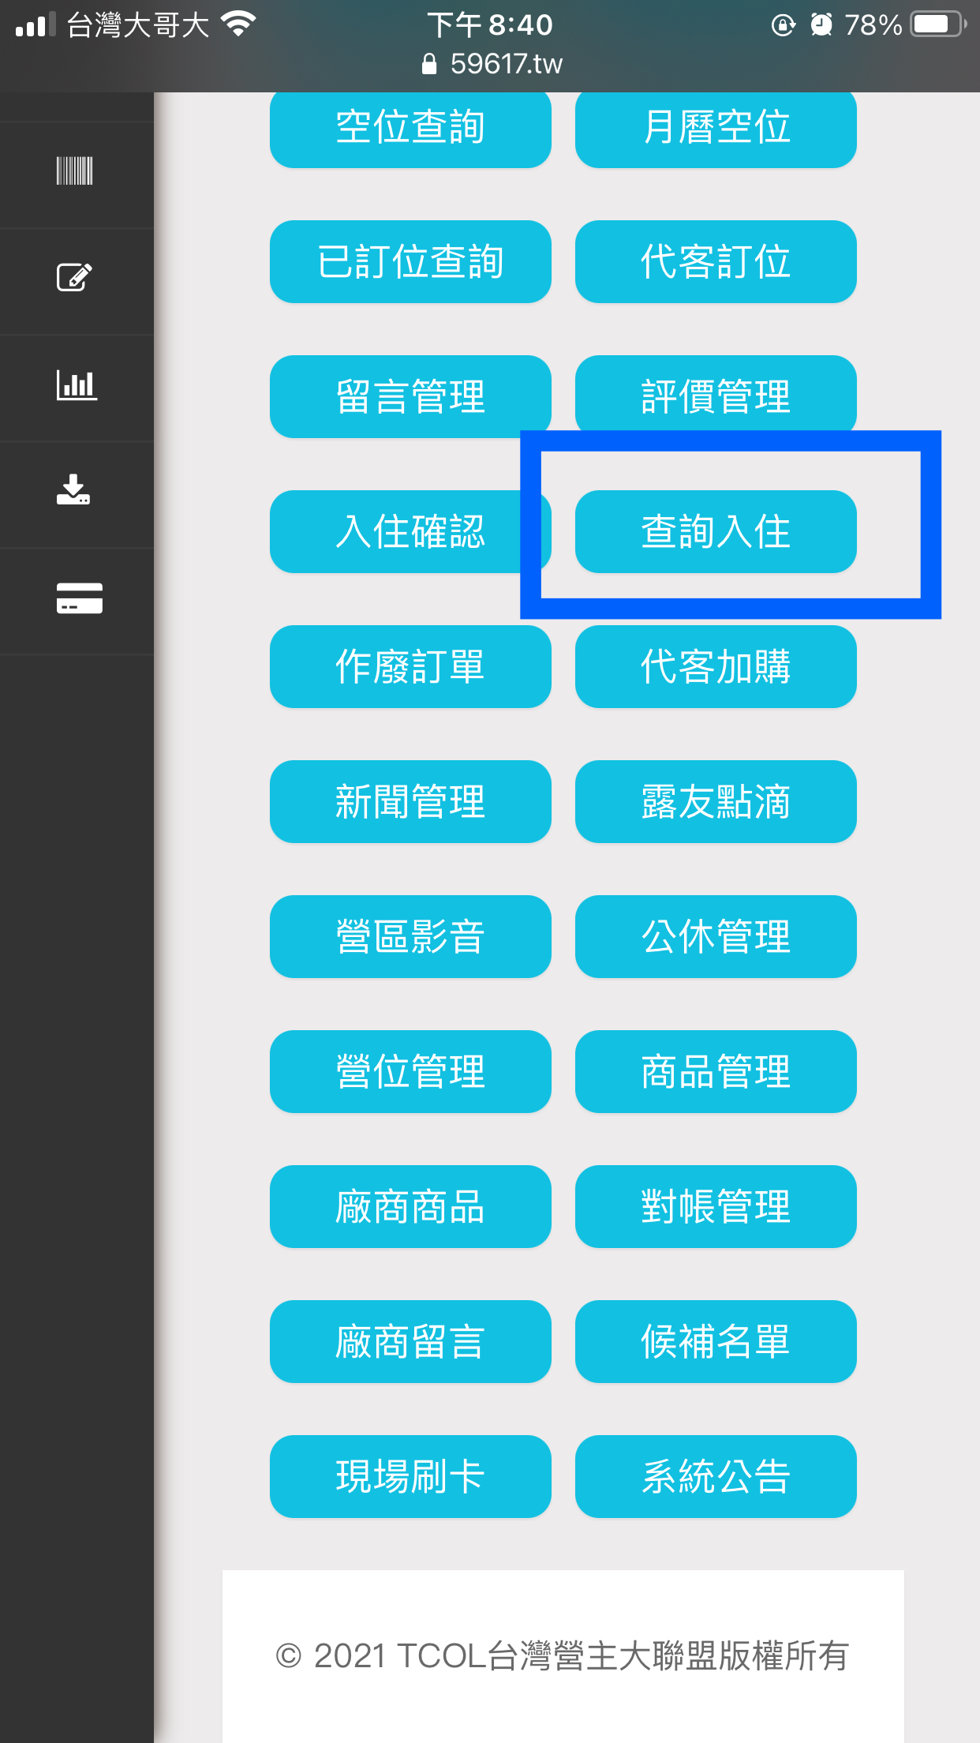The height and width of the screenshot is (1743, 980).
Task: Open the bar chart statistics icon
Action: coord(77,384)
